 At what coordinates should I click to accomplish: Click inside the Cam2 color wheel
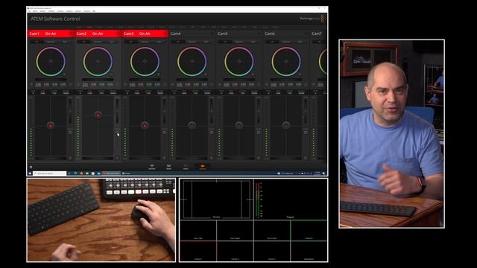click(98, 61)
